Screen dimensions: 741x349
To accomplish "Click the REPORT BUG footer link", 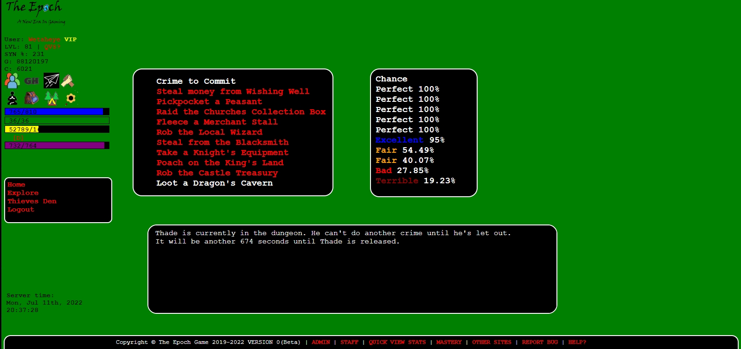I will (540, 343).
